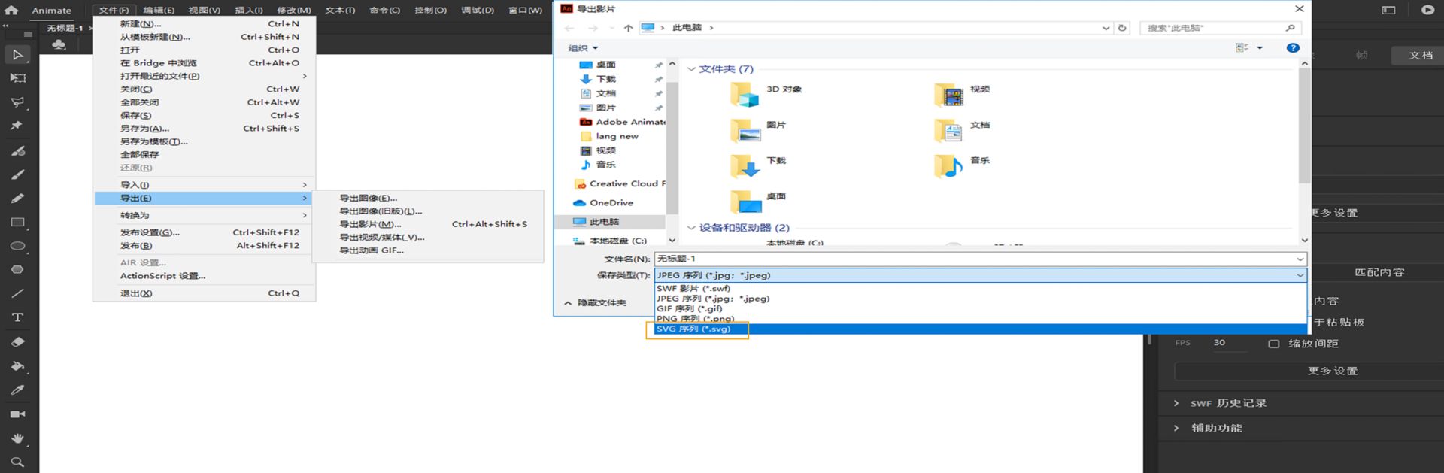1444x473 pixels.
Task: Open the 文件名 combo box dropdown
Action: tap(1300, 259)
